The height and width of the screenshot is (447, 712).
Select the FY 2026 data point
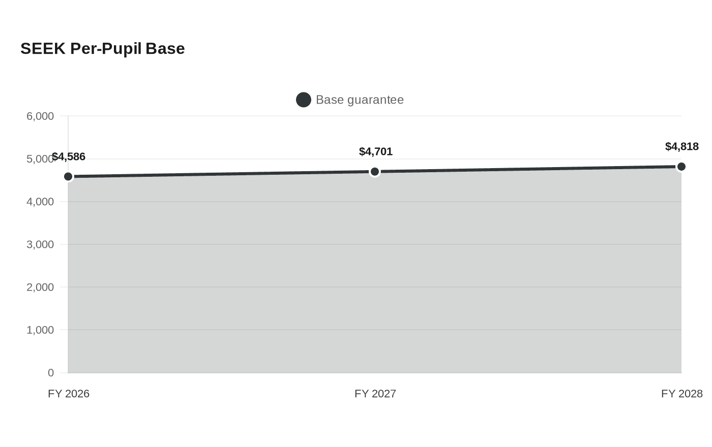(68, 177)
